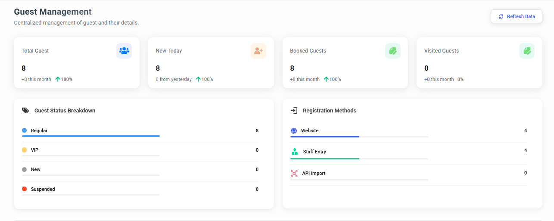Click the New Today add-user icon
554x221 pixels.
click(258, 51)
